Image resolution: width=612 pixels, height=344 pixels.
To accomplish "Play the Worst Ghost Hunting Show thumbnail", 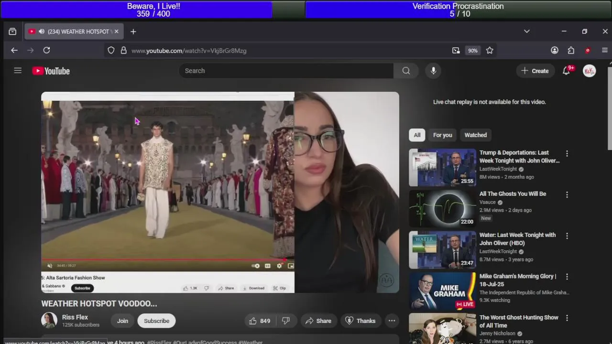I will click(x=443, y=329).
